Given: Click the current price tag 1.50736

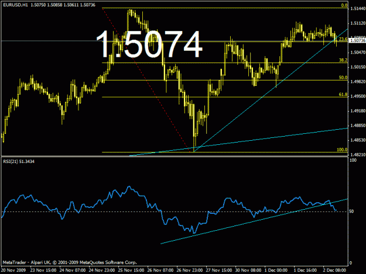Looking at the screenshot, I should 357,41.
